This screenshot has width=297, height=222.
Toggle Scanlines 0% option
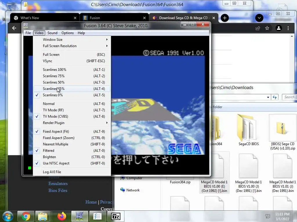pyautogui.click(x=72, y=95)
